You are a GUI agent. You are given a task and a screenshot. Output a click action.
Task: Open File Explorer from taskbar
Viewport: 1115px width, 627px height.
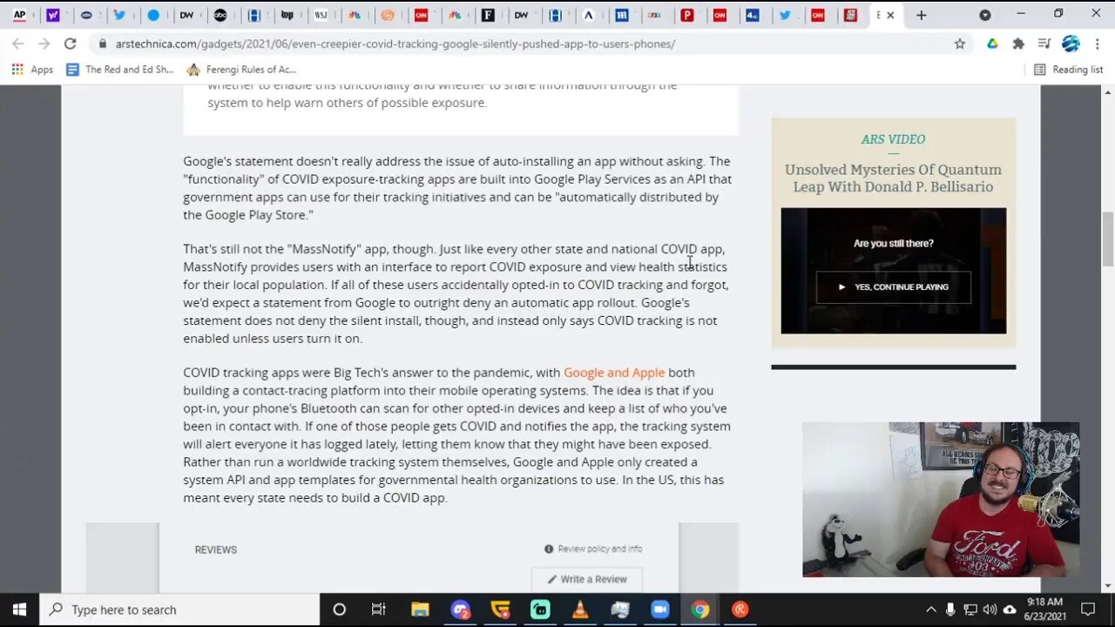pyautogui.click(x=420, y=610)
